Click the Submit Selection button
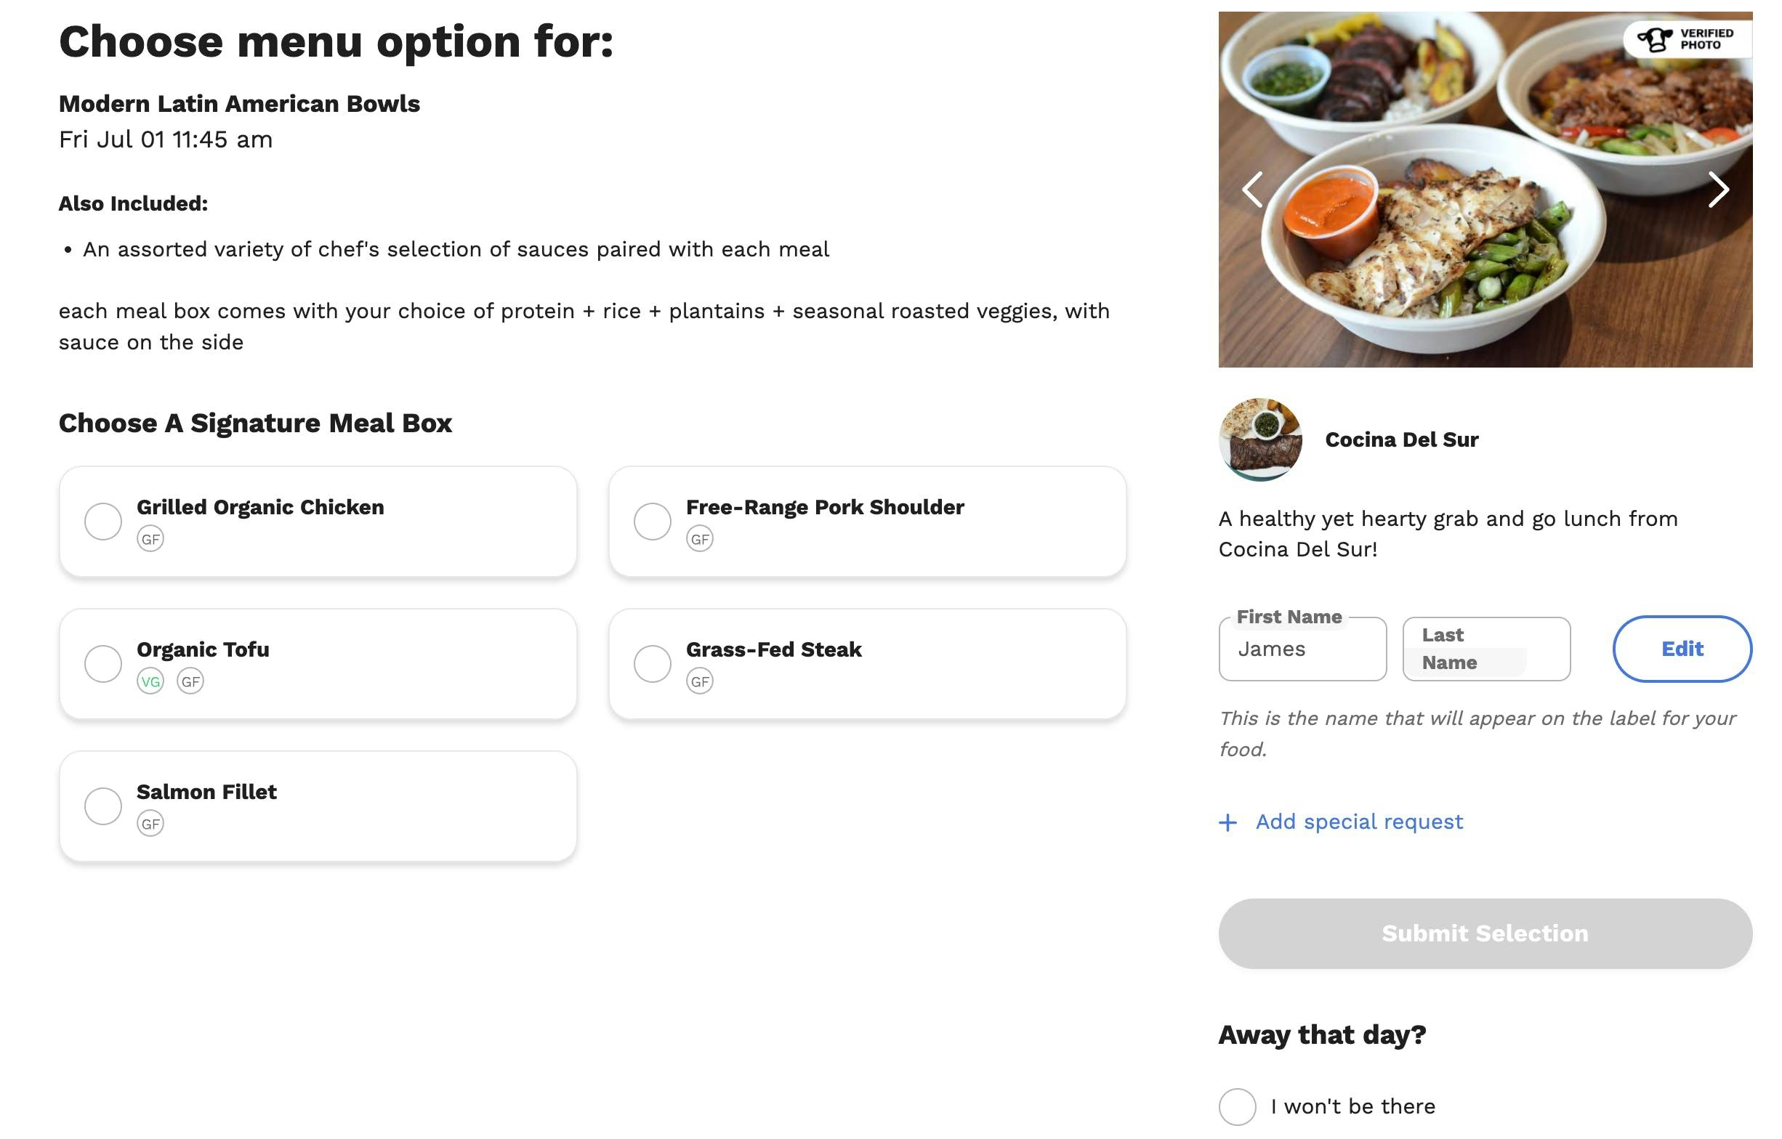 click(x=1485, y=933)
